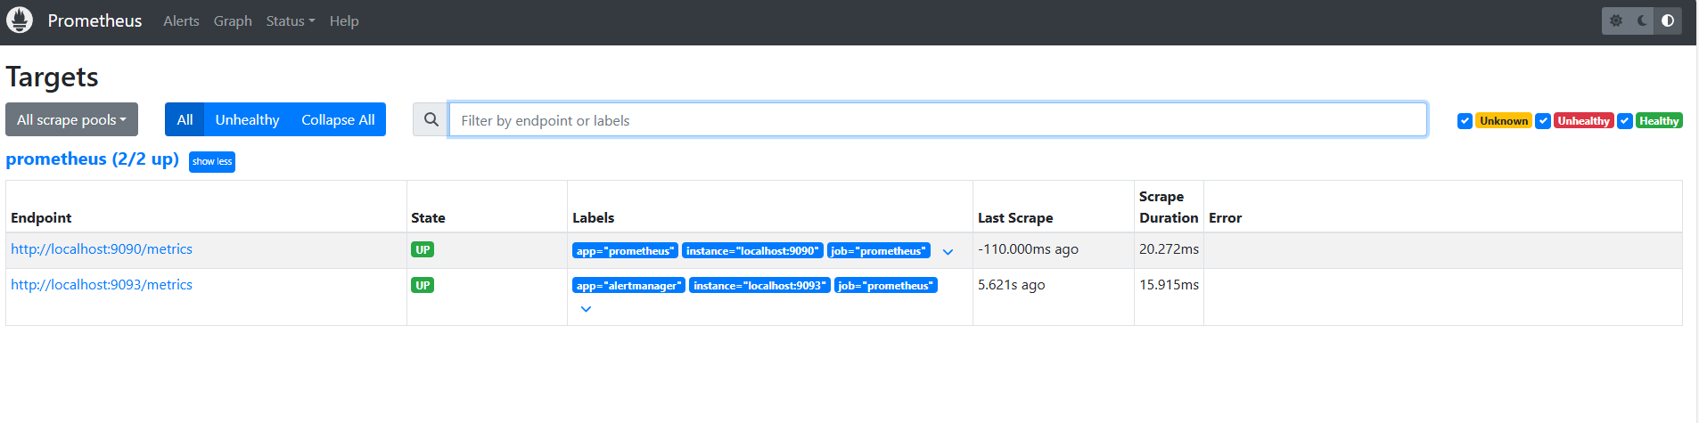
Task: Open the All scrape pools dropdown
Action: [71, 119]
